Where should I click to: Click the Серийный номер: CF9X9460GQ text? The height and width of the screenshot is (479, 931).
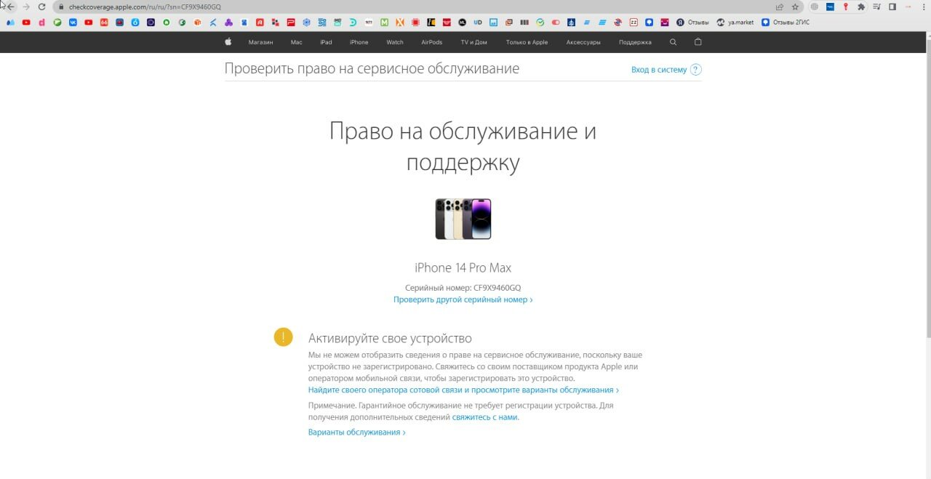463,288
